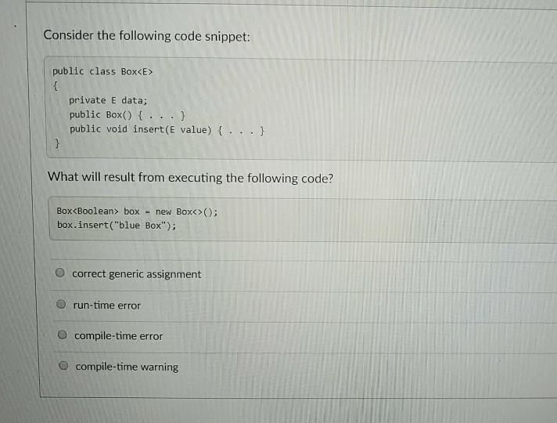
Task: Choose the "run-time error" radio option
Action: (x=61, y=304)
